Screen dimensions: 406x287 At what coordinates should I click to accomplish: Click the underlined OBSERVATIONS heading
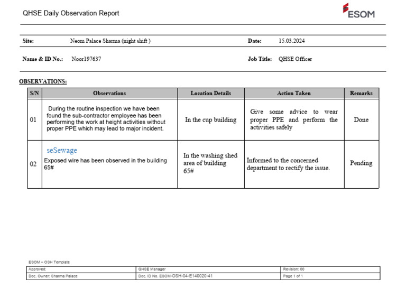tap(43, 81)
